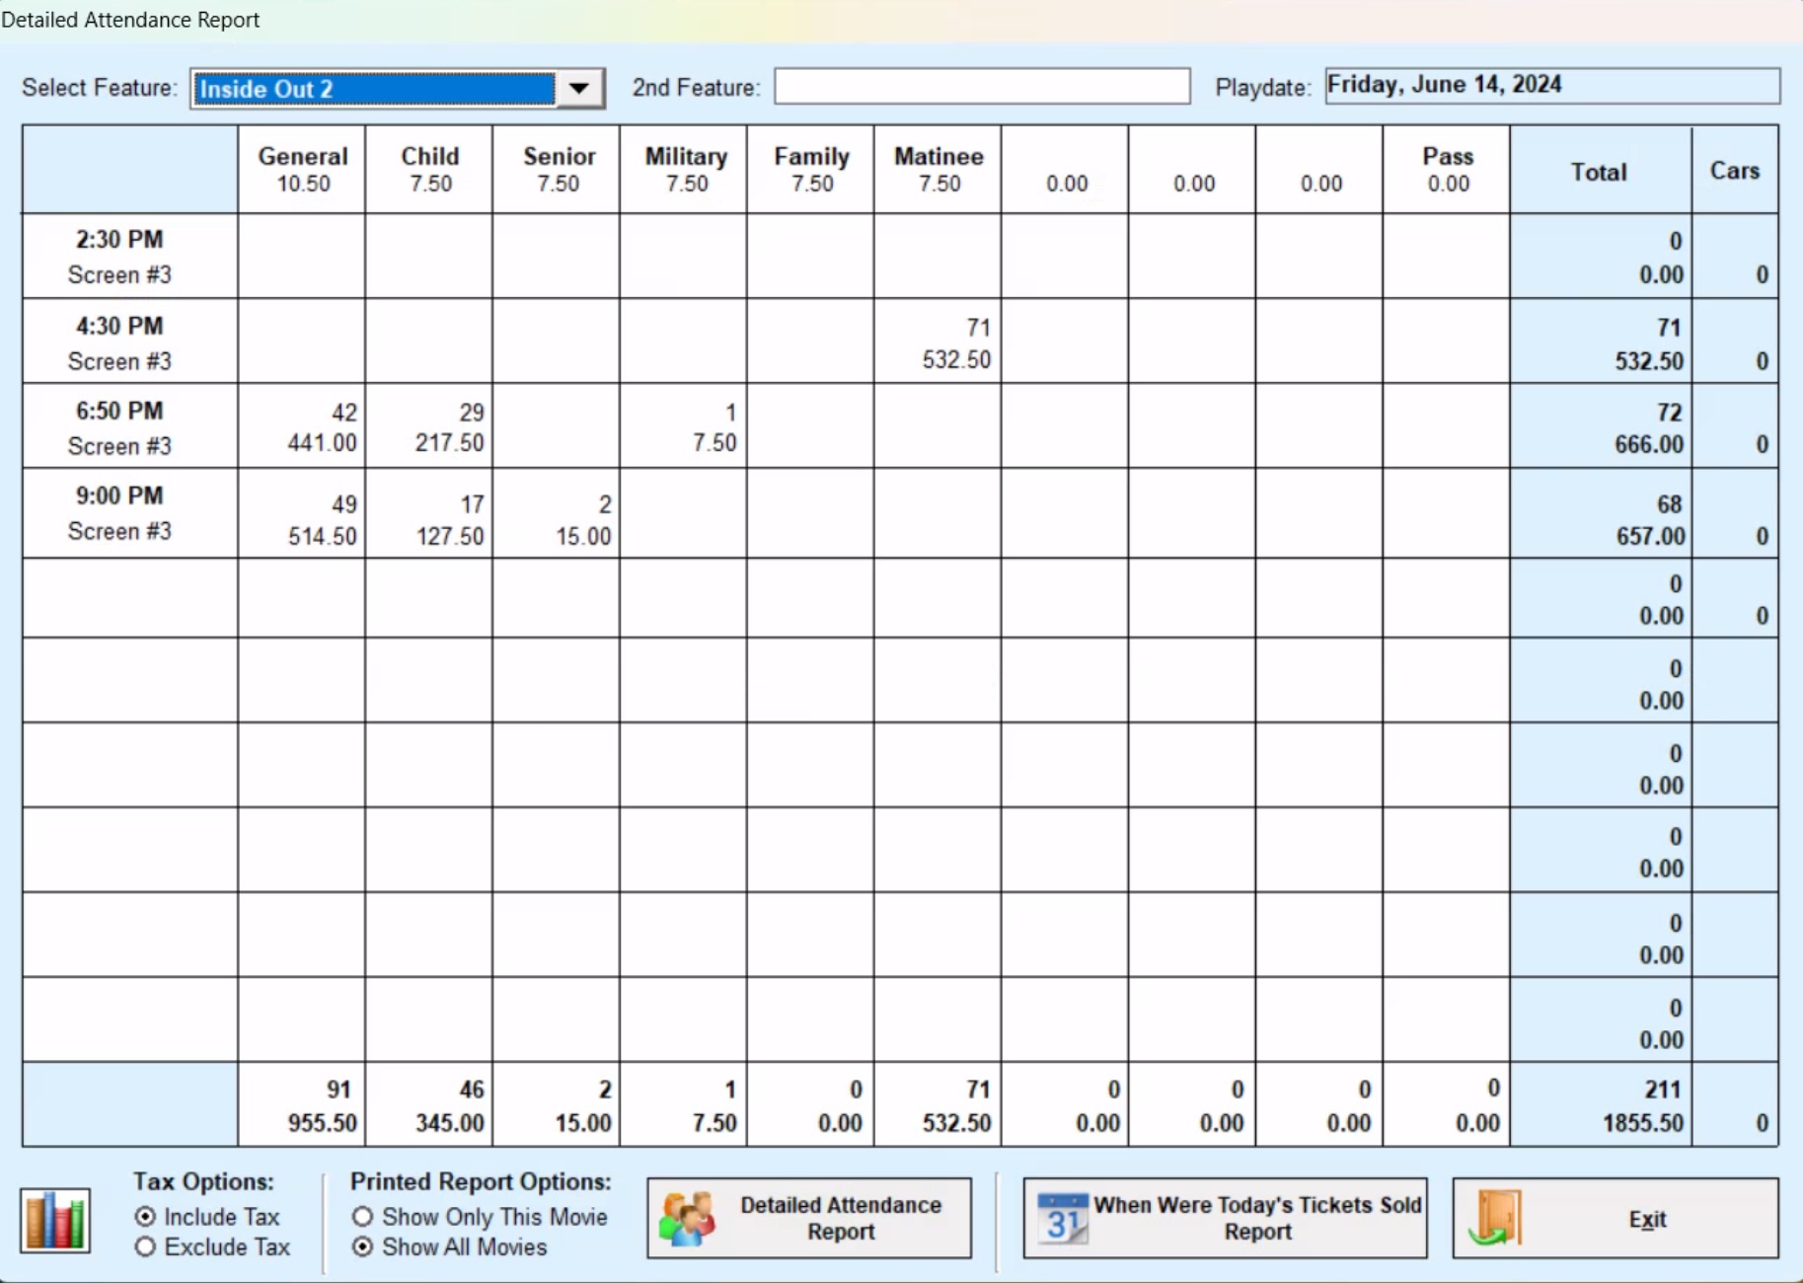Click the calendar icon on Tickets Sold Report
This screenshot has width=1803, height=1283.
(1062, 1218)
